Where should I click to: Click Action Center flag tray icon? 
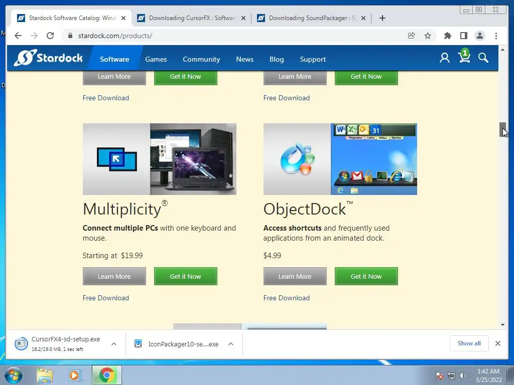[x=439, y=375]
